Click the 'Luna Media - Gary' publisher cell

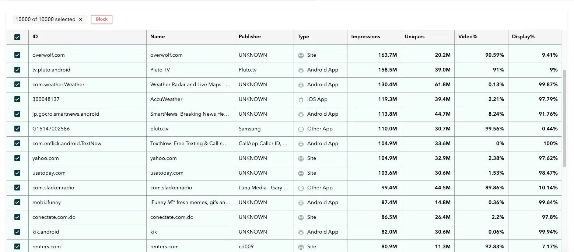pos(264,188)
